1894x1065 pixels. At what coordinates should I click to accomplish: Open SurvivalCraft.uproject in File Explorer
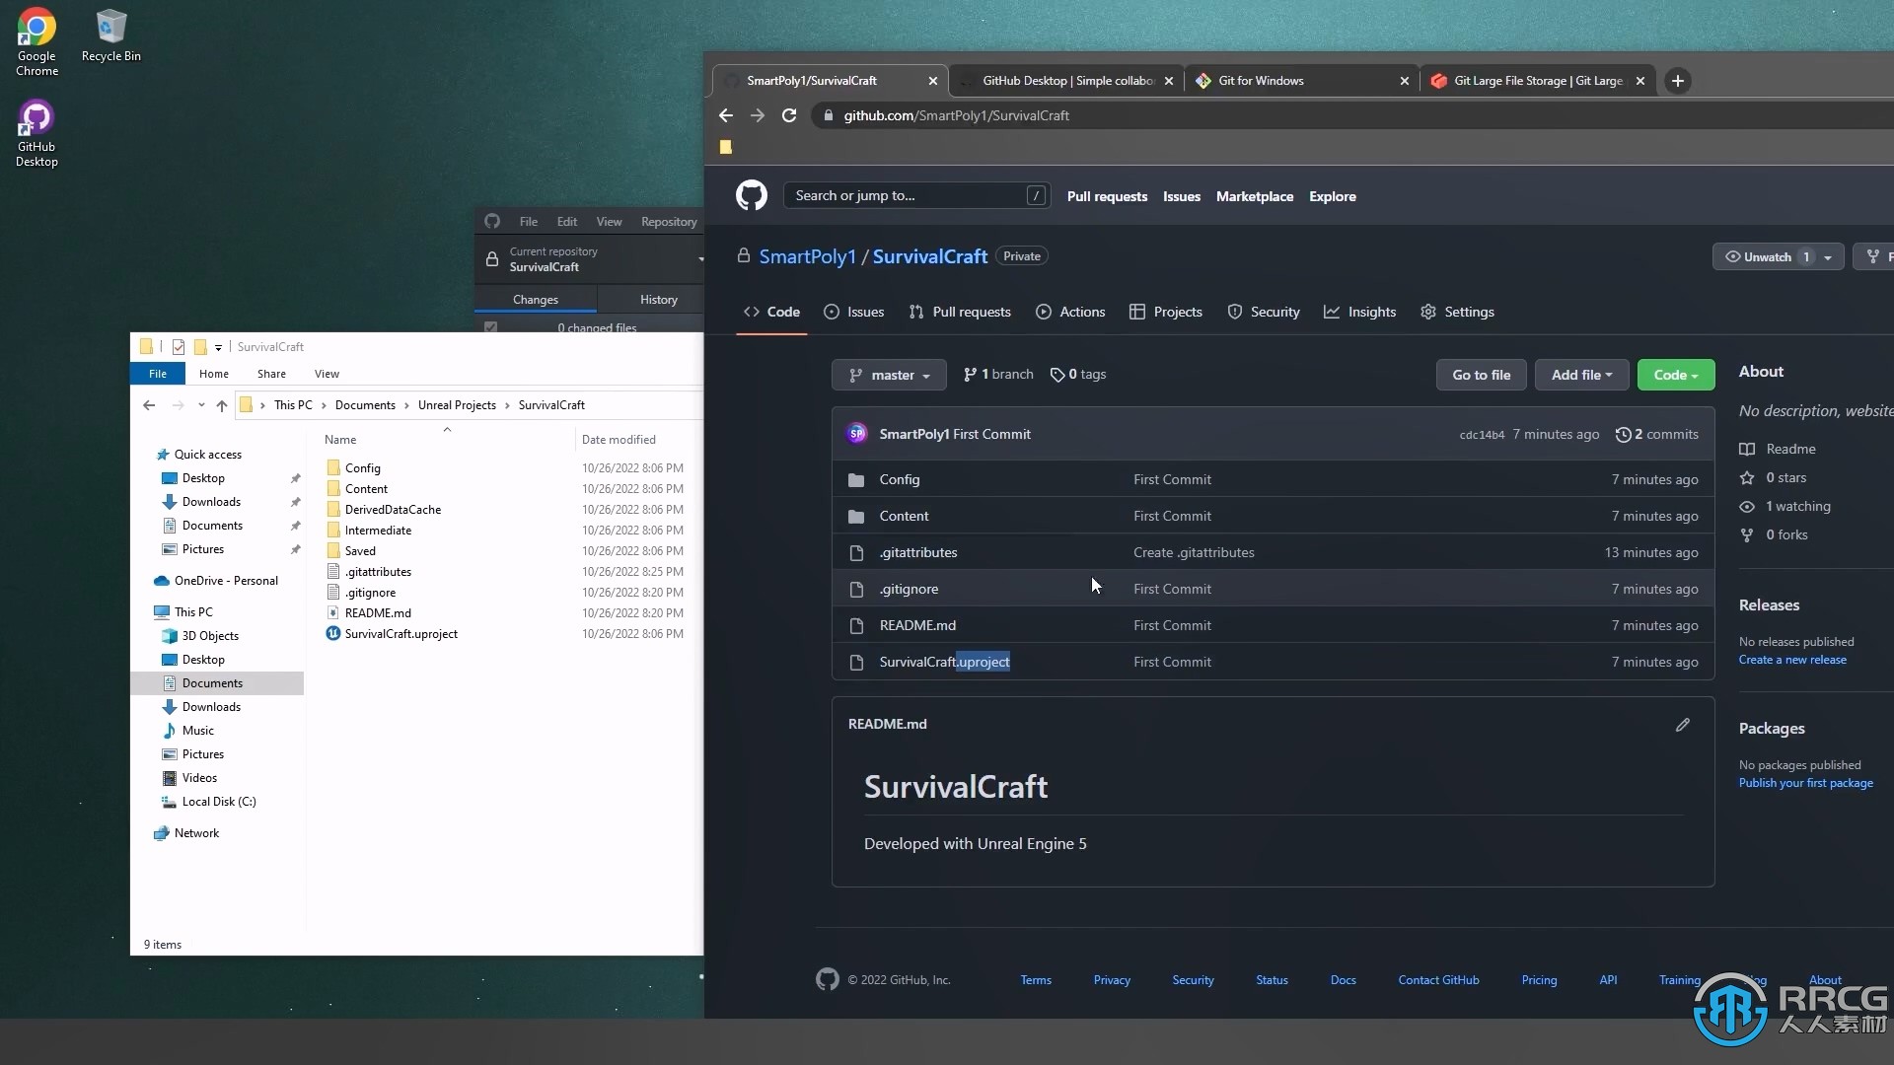tap(401, 634)
